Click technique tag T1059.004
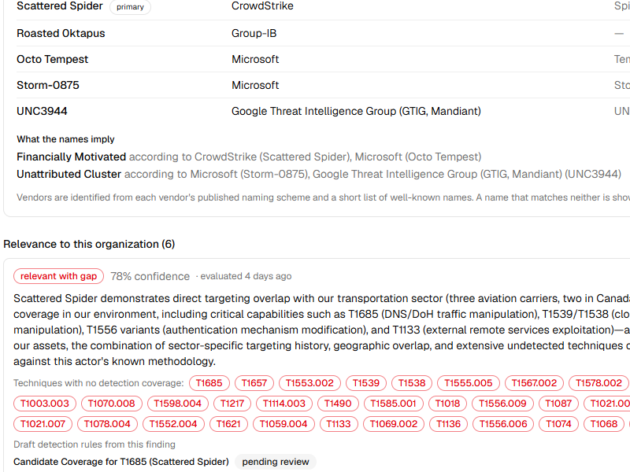Image resolution: width=630 pixels, height=472 pixels. (x=283, y=424)
